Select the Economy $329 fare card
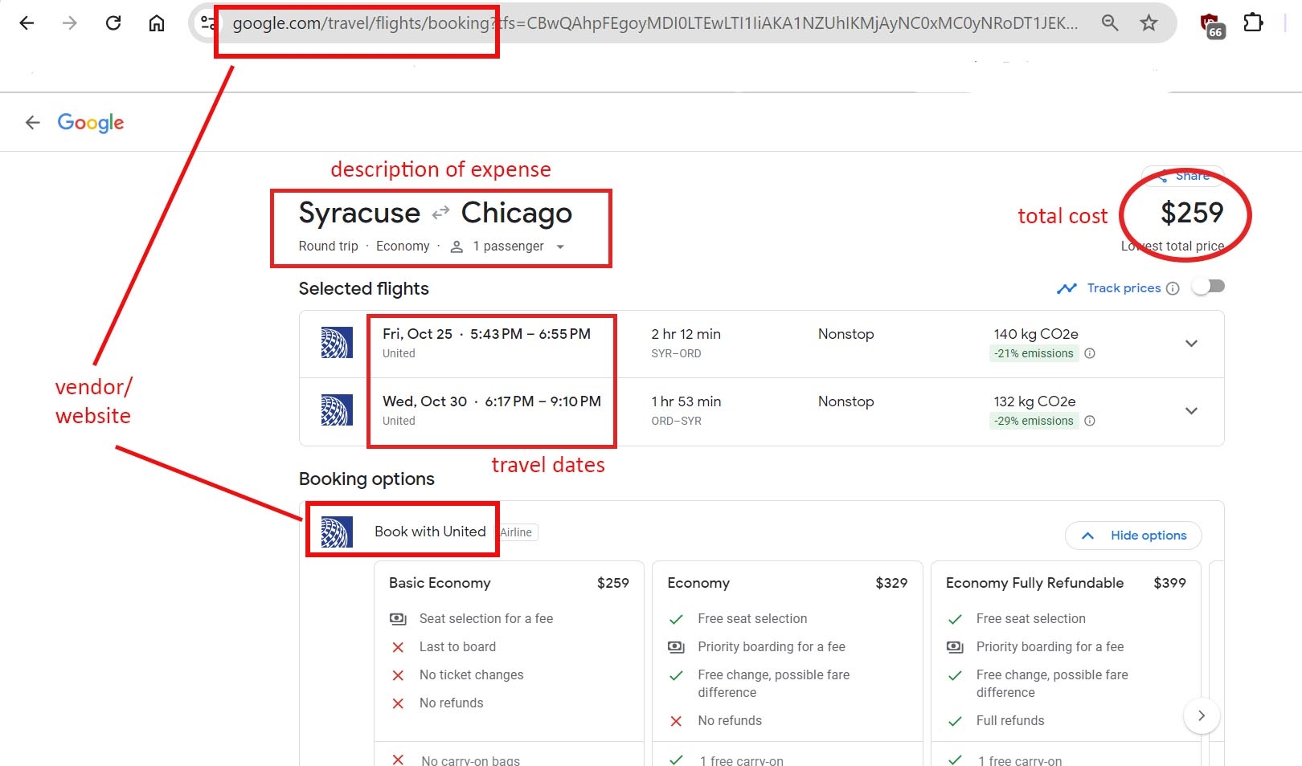1302x766 pixels. tap(788, 663)
